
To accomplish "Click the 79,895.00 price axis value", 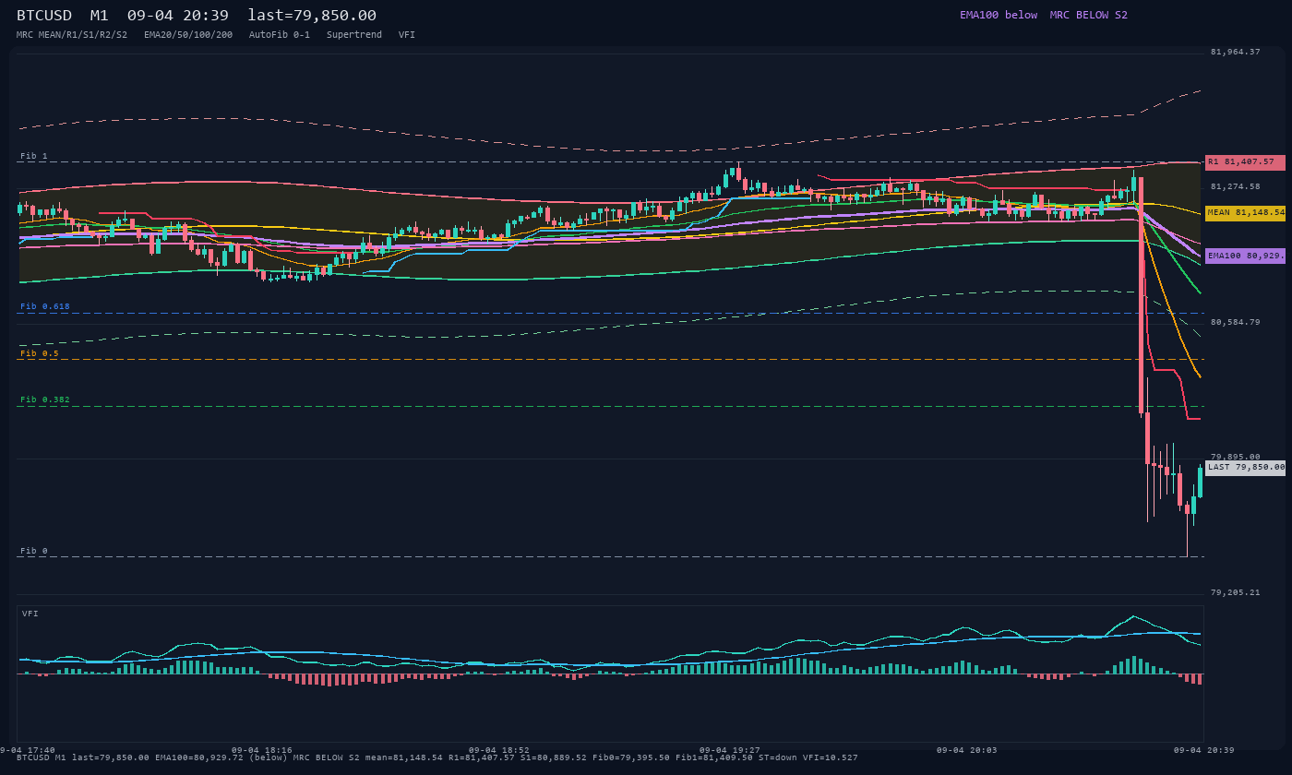I will click(x=1235, y=457).
